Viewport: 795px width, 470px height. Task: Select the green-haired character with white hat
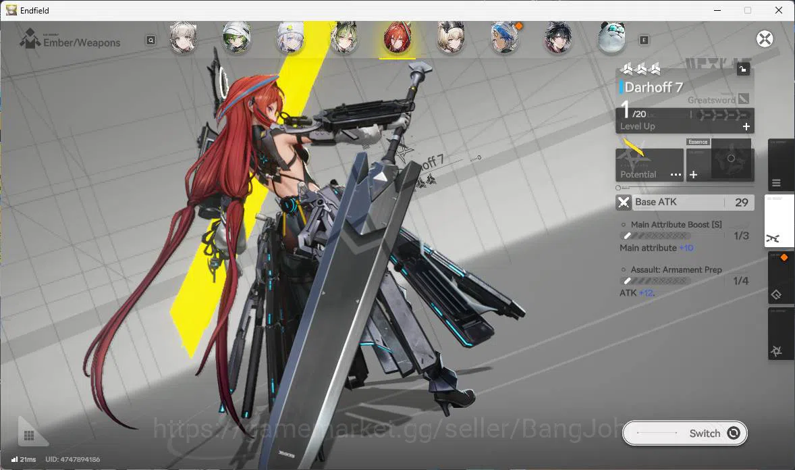[237, 38]
